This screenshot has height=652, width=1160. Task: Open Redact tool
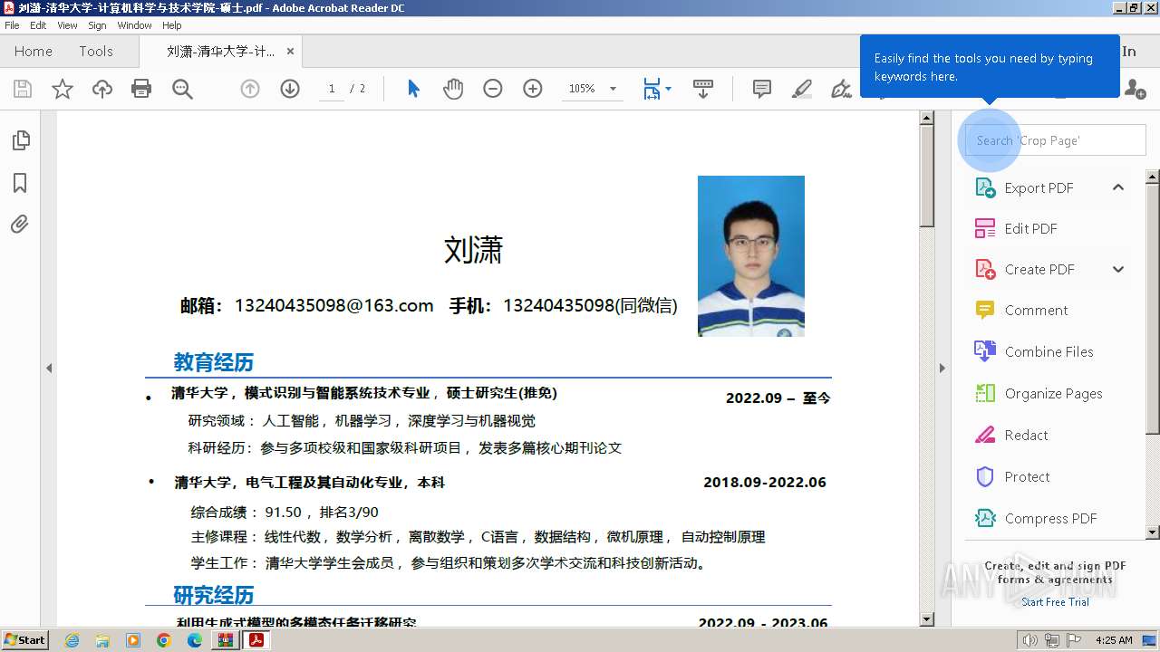1011,435
